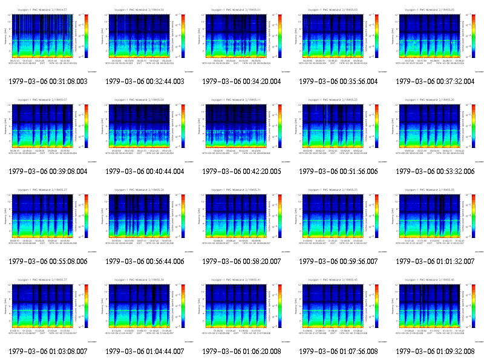Click caption text 1979-03-06 00:31:08.003
The width and height of the screenshot is (484, 360).
pos(48,82)
